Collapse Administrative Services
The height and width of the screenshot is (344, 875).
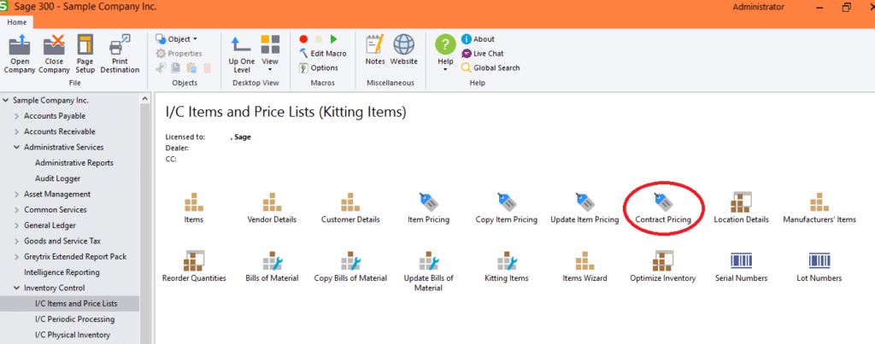[16, 147]
